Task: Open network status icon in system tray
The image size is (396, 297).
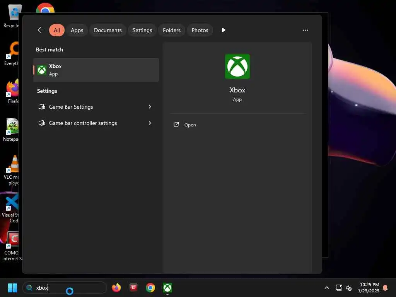Action: pyautogui.click(x=339, y=288)
